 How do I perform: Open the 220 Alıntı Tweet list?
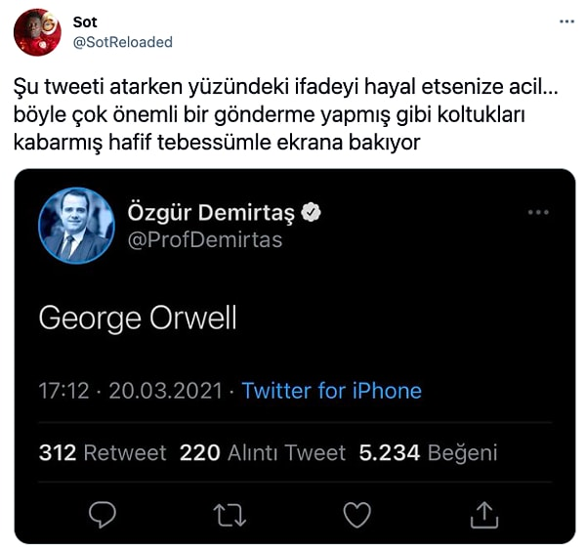tap(264, 452)
